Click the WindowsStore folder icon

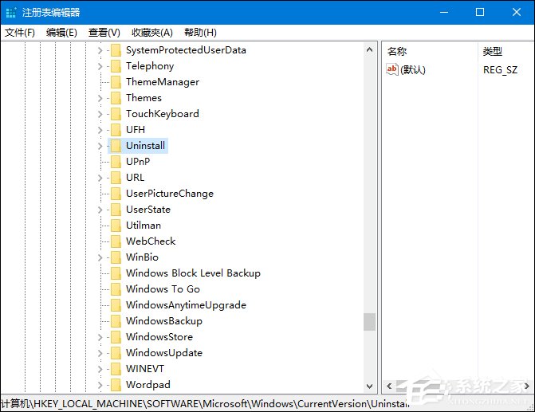(116, 337)
